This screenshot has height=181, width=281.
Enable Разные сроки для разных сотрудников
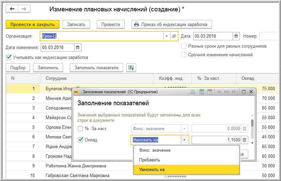(x=184, y=46)
